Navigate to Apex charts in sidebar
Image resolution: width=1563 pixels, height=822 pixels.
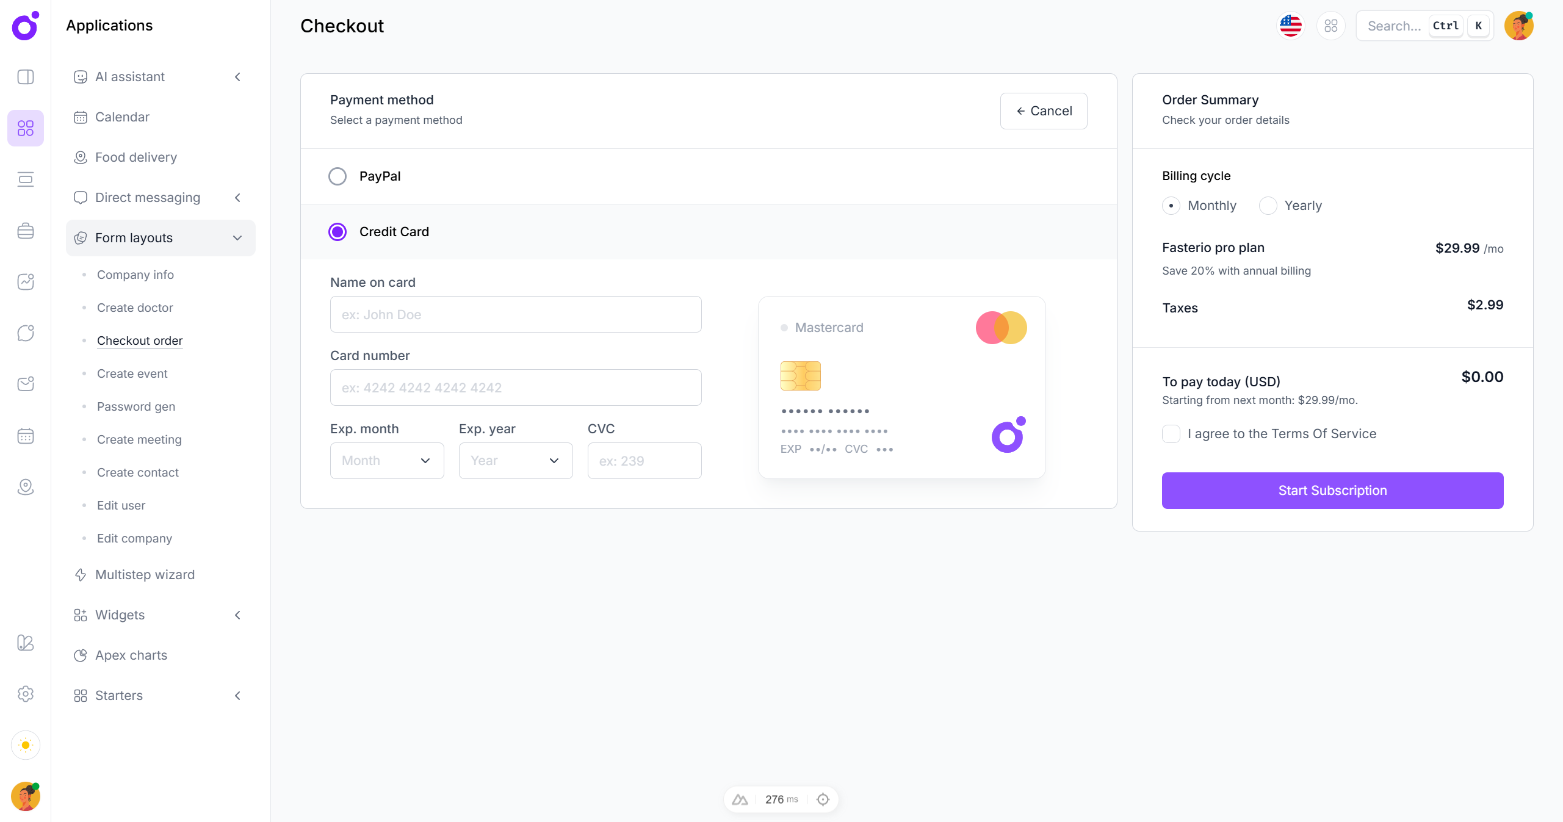click(x=131, y=655)
